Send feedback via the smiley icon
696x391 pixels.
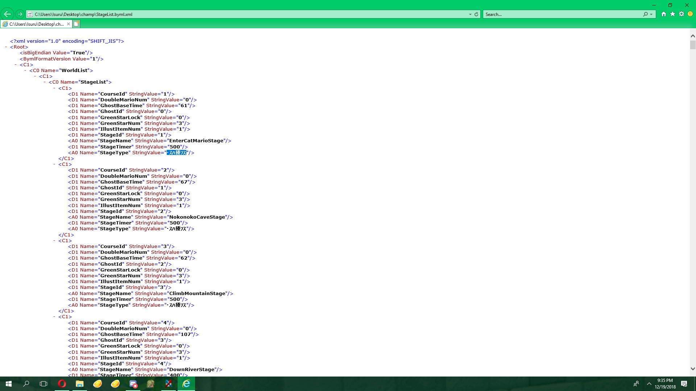click(x=690, y=14)
